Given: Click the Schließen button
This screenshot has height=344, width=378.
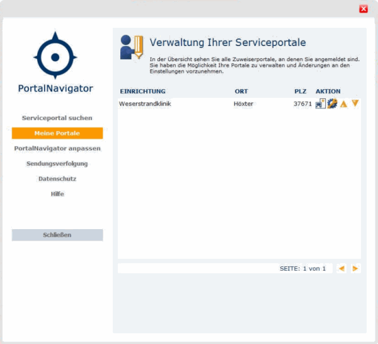Looking at the screenshot, I should tap(57, 235).
